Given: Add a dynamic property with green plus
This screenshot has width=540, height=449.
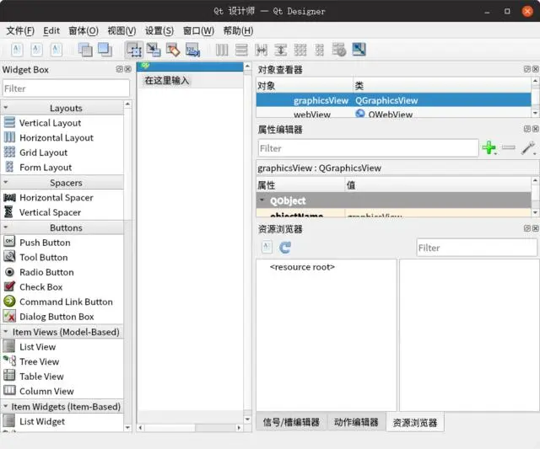Looking at the screenshot, I should click(x=489, y=147).
